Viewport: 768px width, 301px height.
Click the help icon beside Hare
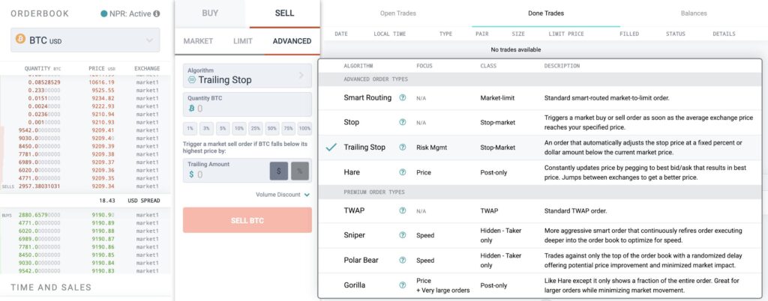tap(403, 172)
